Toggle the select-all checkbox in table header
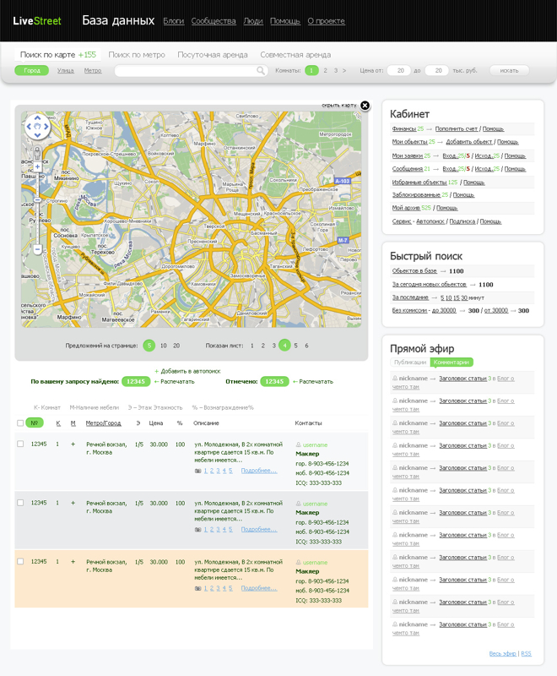The width and height of the screenshot is (557, 676). pyautogui.click(x=21, y=422)
